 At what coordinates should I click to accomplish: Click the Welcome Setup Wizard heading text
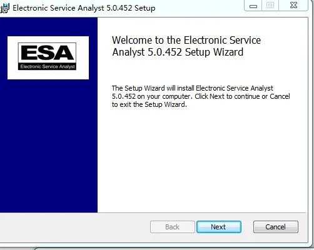point(186,46)
